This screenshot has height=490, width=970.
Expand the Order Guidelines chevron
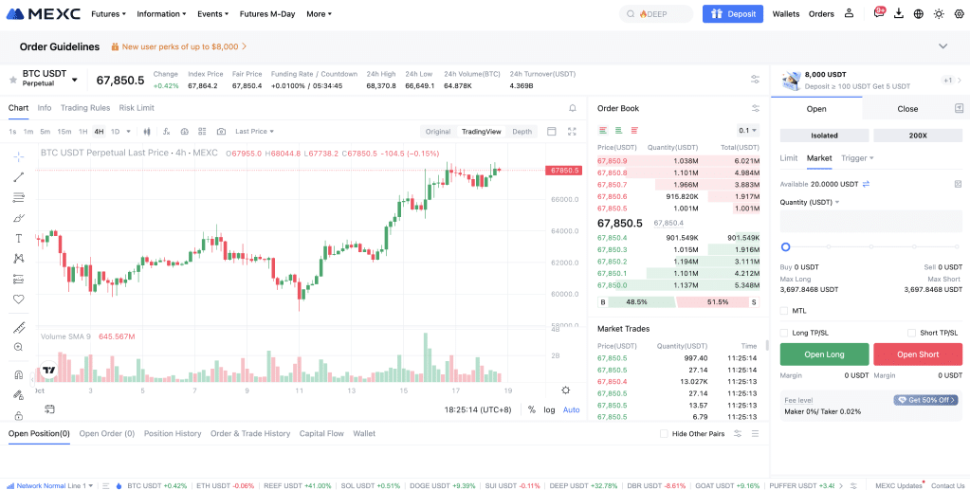[x=943, y=46]
